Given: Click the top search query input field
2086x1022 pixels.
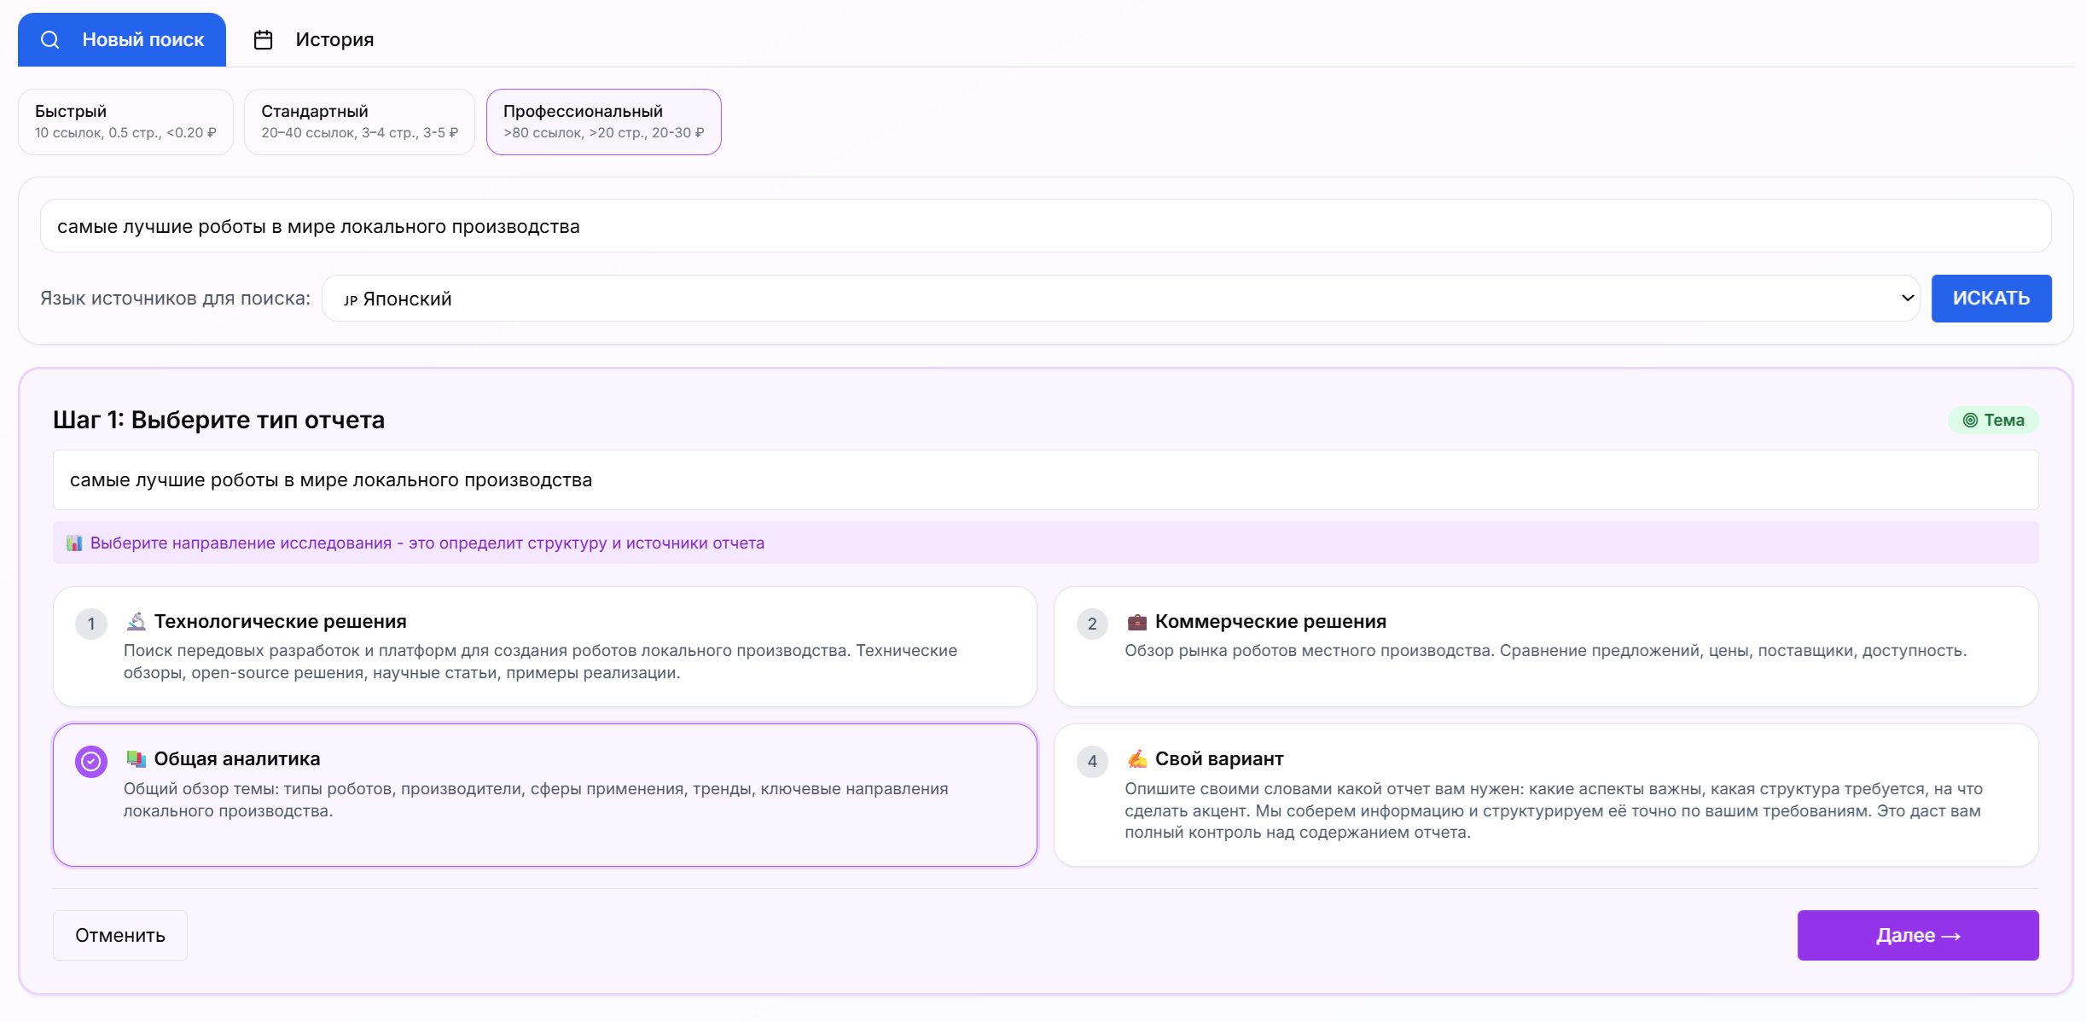Looking at the screenshot, I should [1045, 226].
